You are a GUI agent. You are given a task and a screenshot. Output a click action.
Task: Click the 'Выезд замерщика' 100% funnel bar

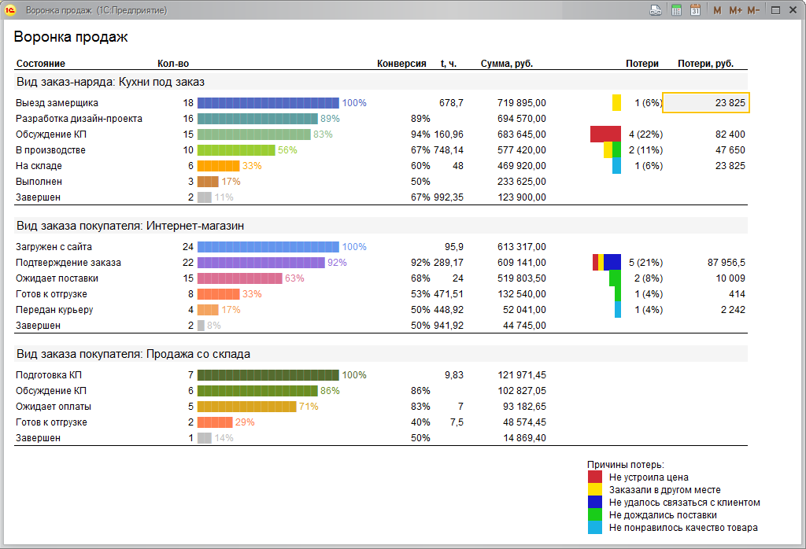tap(268, 103)
